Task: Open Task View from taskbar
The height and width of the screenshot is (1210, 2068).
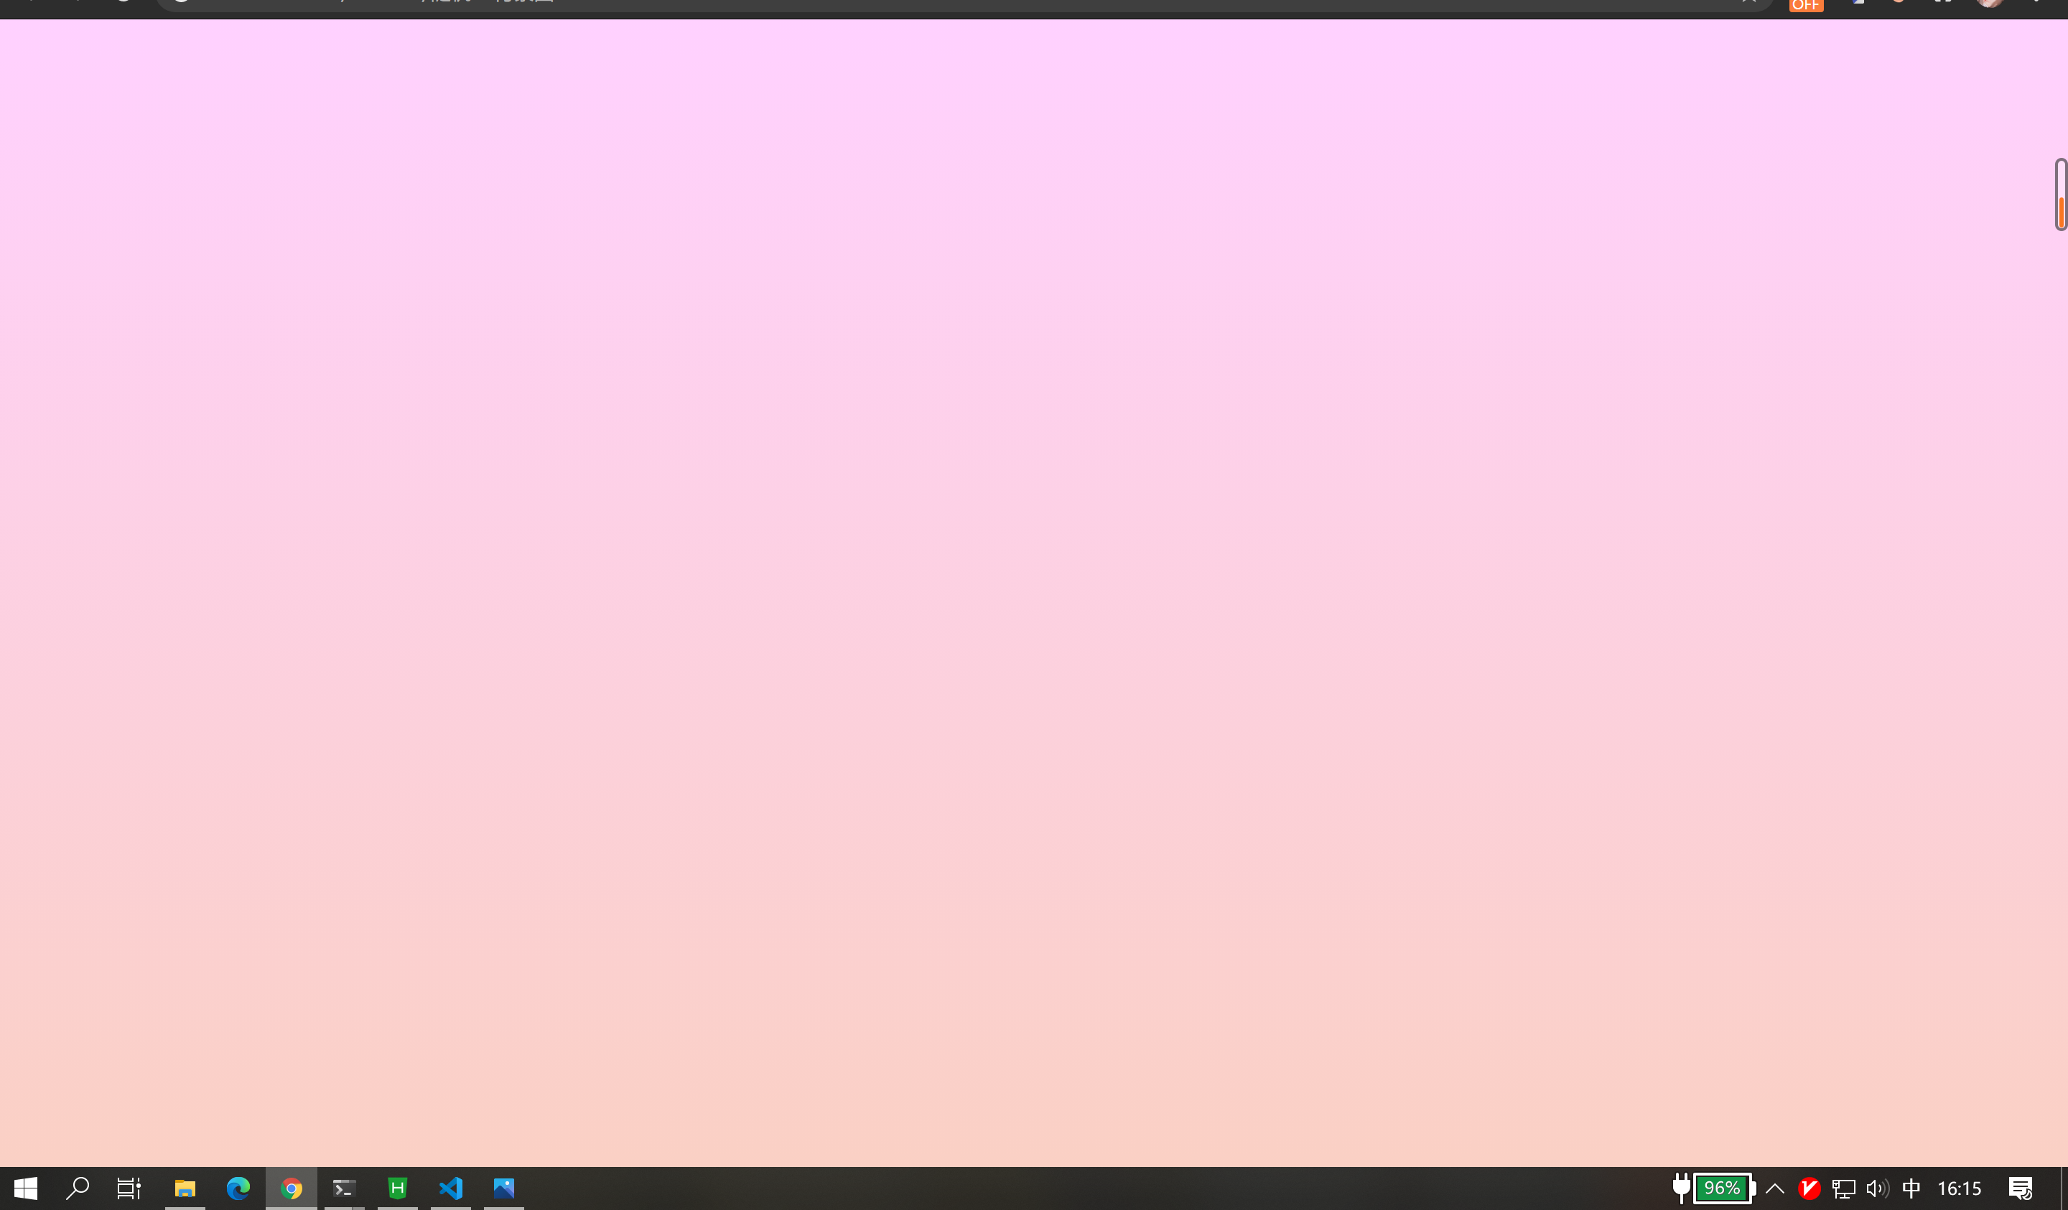Action: coord(129,1188)
